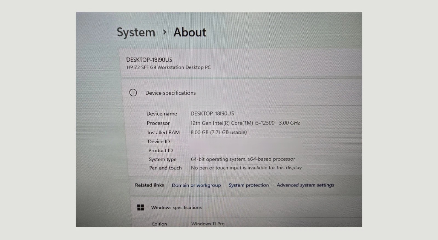This screenshot has height=240, width=438.
Task: Open Advanced system settings link
Action: click(x=305, y=185)
